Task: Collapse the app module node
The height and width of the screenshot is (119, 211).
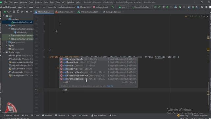Action: [4, 16]
